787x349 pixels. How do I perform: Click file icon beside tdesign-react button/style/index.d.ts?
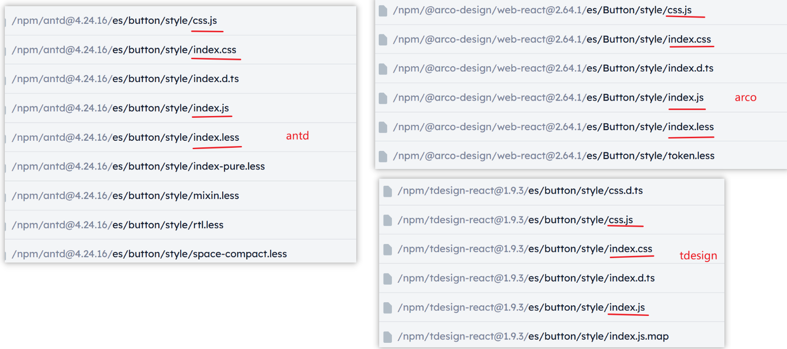pos(388,278)
